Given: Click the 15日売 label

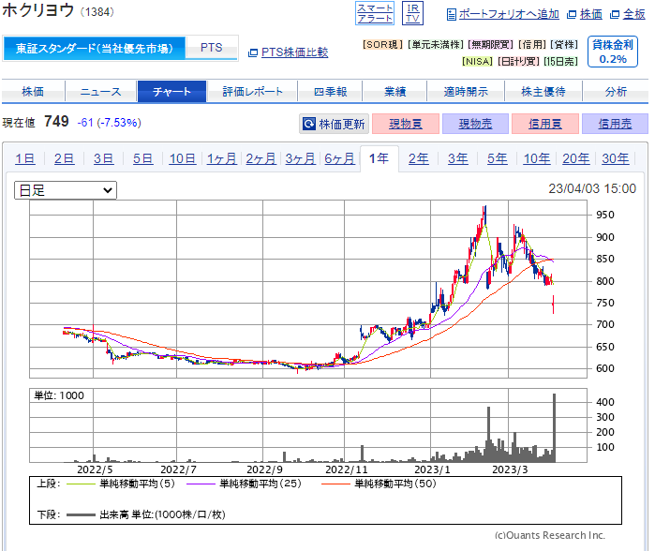Looking at the screenshot, I should [560, 62].
